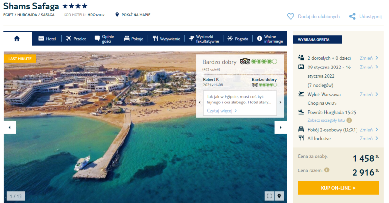Click the LAST MINUTE badge

tap(20, 59)
